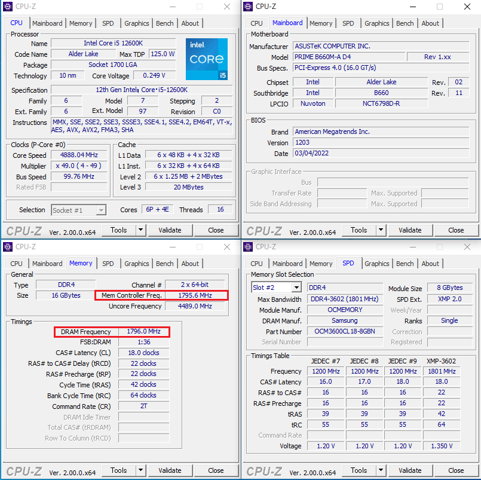481x480 pixels.
Task: Click Core Speed value 4888.04 MHz
Action: click(x=79, y=155)
